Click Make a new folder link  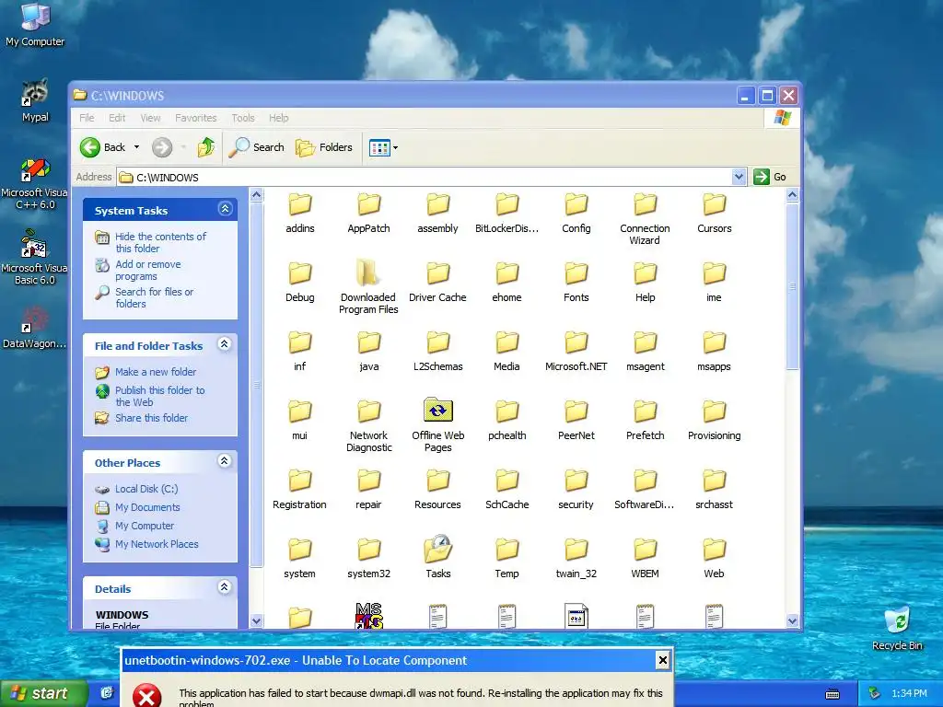point(156,372)
